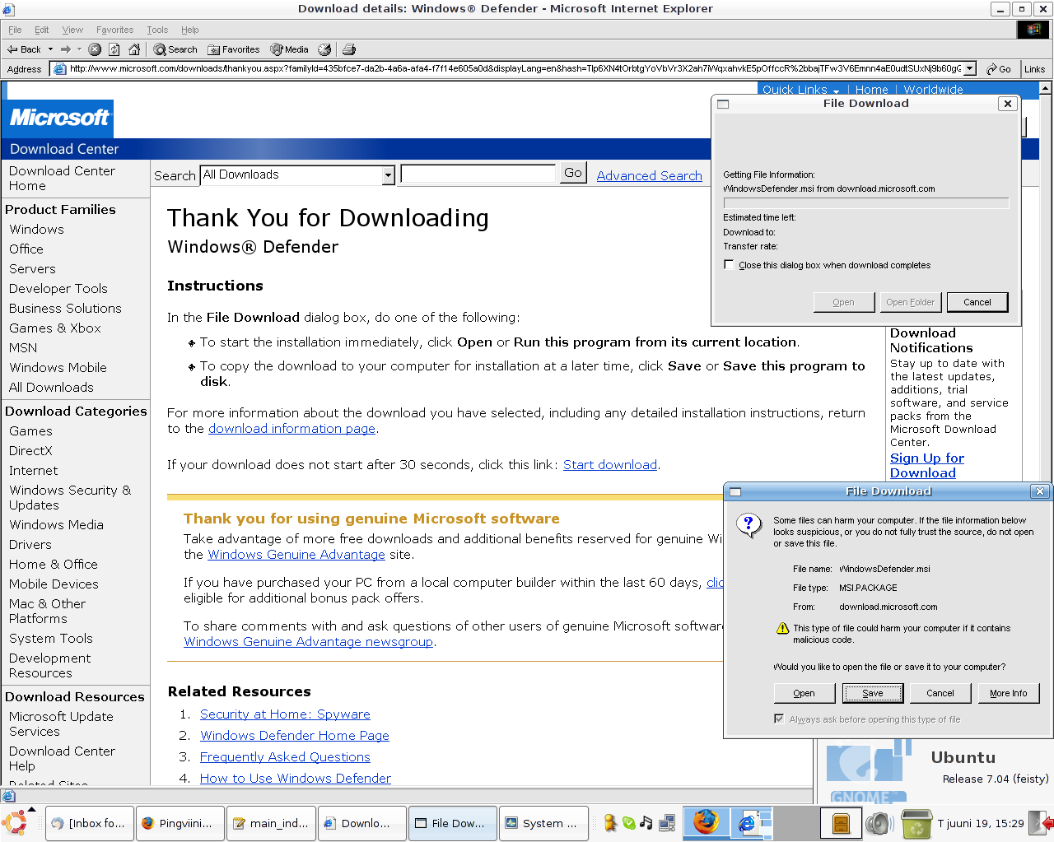Enable 'Close this dialog box when download completes'
Viewport: 1054px width, 842px height.
729,265
